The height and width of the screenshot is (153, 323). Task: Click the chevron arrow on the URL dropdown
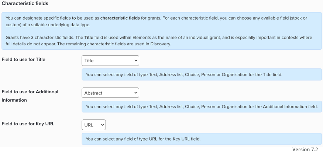pos(102,125)
